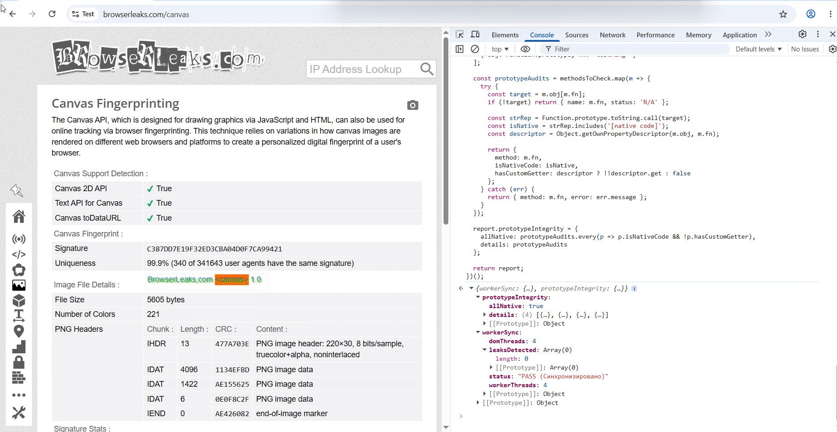Click the BrowserLeaks.com logo
Screen dimensions: 837x432
click(158, 58)
